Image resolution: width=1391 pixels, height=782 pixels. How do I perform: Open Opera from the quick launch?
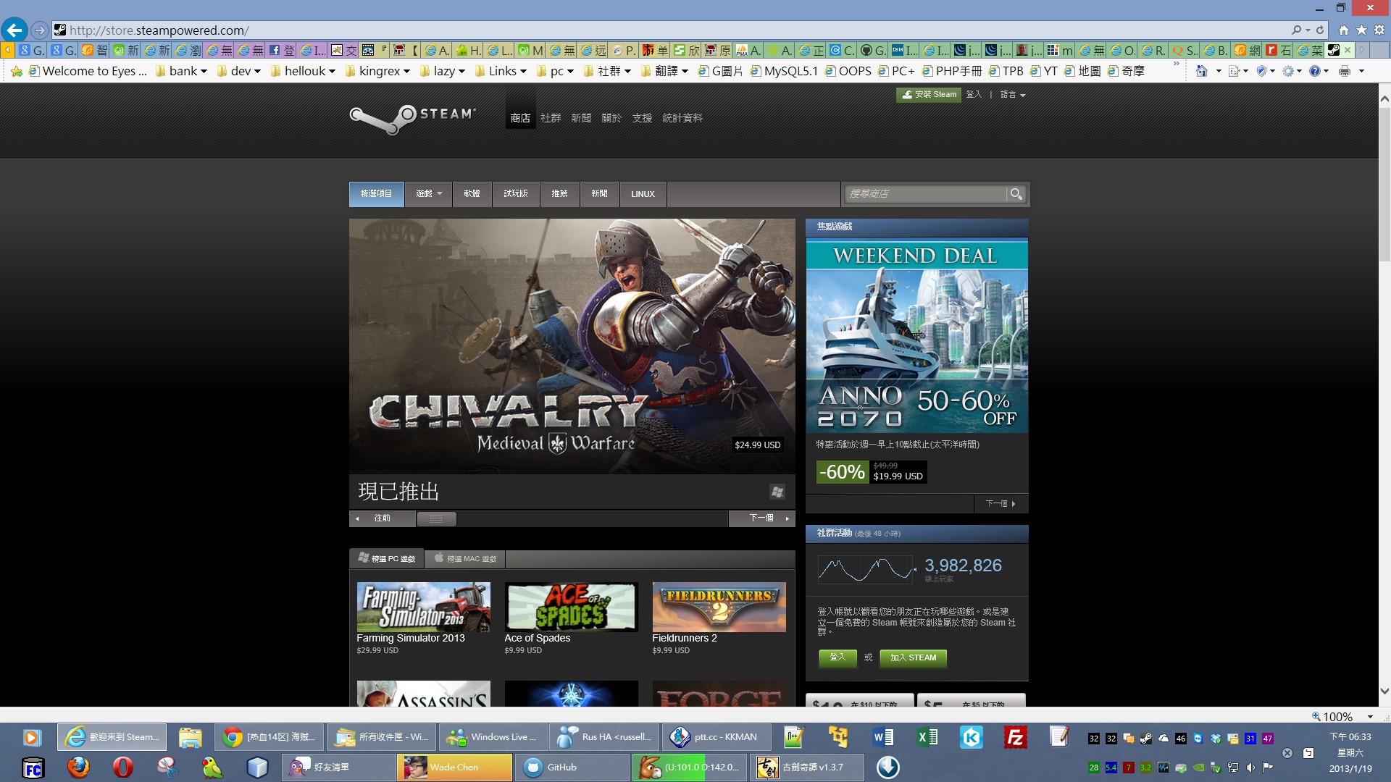click(123, 767)
